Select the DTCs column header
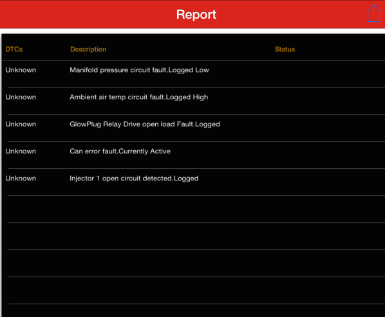Screen dimensions: 385x317 14,49
